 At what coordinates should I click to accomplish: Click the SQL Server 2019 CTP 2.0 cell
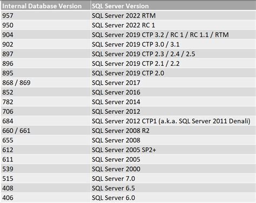[x=173, y=73]
